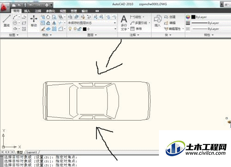The width and height of the screenshot is (231, 167).
Task: Select the Circle tool in the Draw panel
Action: 15,23
